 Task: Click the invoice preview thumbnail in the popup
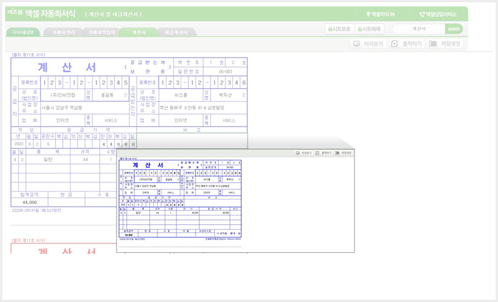pos(180,199)
